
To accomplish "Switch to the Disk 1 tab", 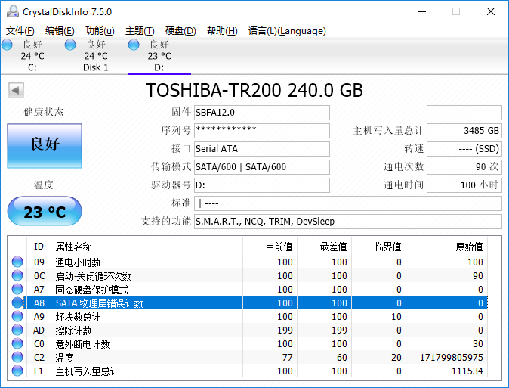I will 96,56.
